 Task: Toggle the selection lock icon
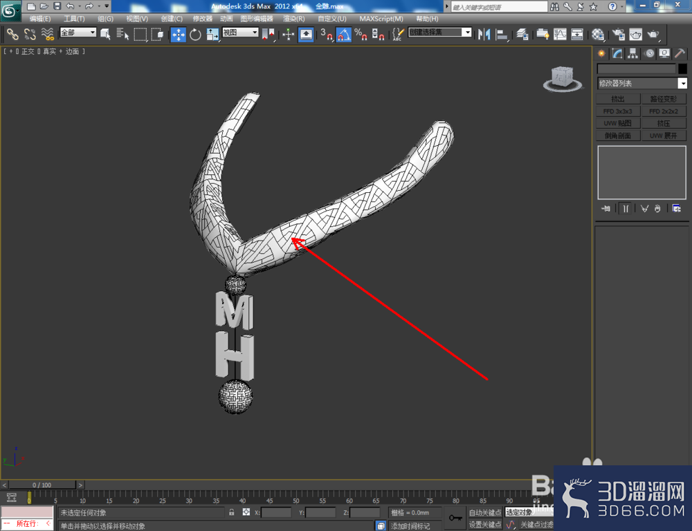(x=232, y=512)
